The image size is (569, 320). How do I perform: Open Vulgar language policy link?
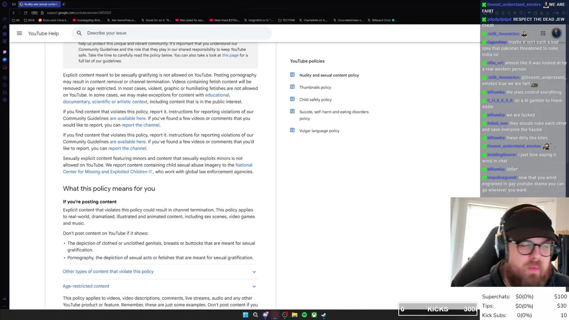(319, 131)
